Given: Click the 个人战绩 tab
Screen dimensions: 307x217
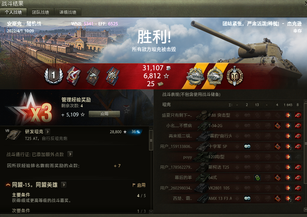Looking at the screenshot, I should coord(13,12).
